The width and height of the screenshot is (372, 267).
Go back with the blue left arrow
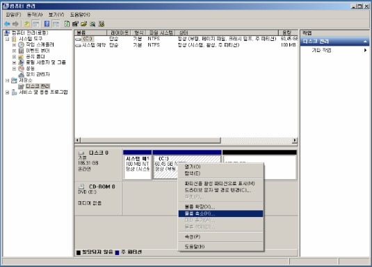(7, 24)
